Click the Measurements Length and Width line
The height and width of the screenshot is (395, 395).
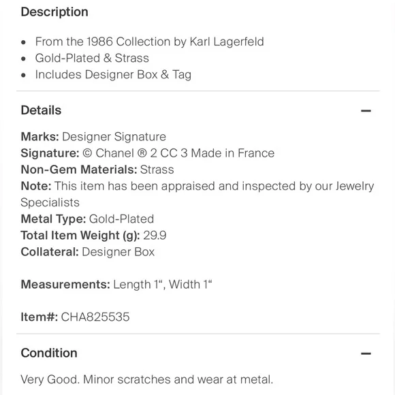point(116,285)
